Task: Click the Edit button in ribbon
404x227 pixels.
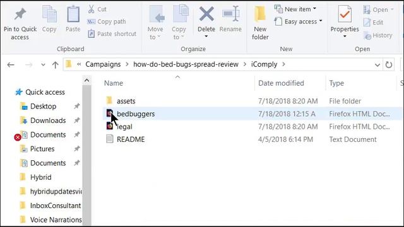Action: 373,23
